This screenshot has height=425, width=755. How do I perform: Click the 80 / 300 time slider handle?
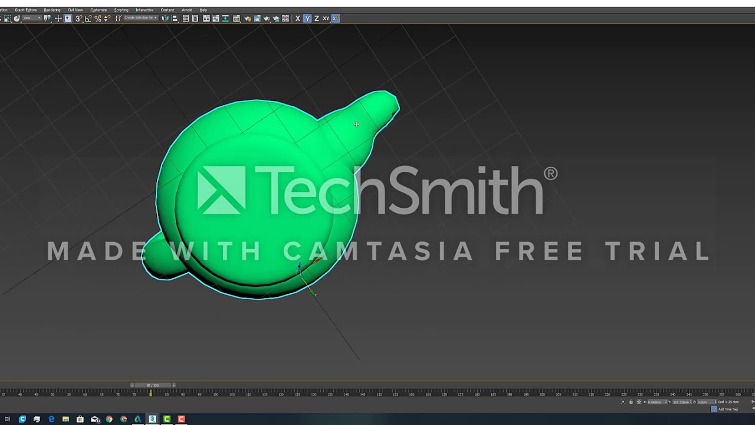[153, 385]
